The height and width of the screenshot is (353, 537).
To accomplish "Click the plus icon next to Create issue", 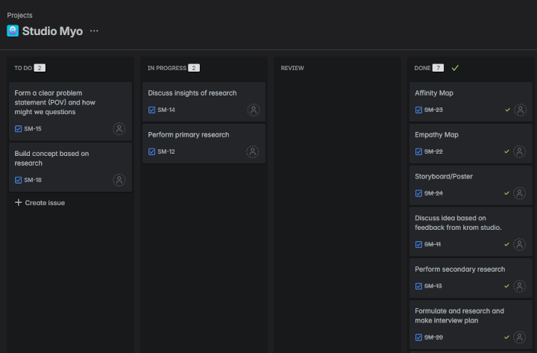I will coord(18,202).
